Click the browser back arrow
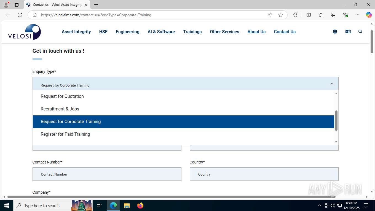Image resolution: width=375 pixels, height=211 pixels. 8,15
